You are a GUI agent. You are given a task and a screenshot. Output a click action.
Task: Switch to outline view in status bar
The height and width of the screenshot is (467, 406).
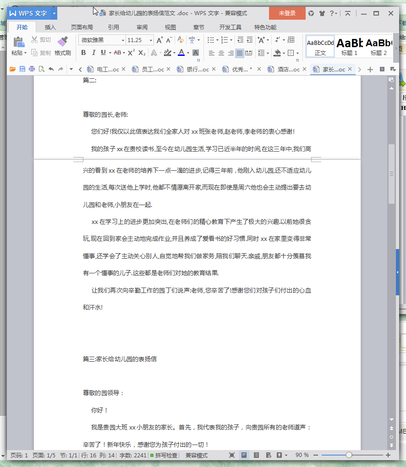[x=256, y=455]
